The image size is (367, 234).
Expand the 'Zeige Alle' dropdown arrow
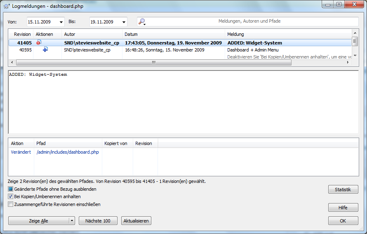pos(72,221)
